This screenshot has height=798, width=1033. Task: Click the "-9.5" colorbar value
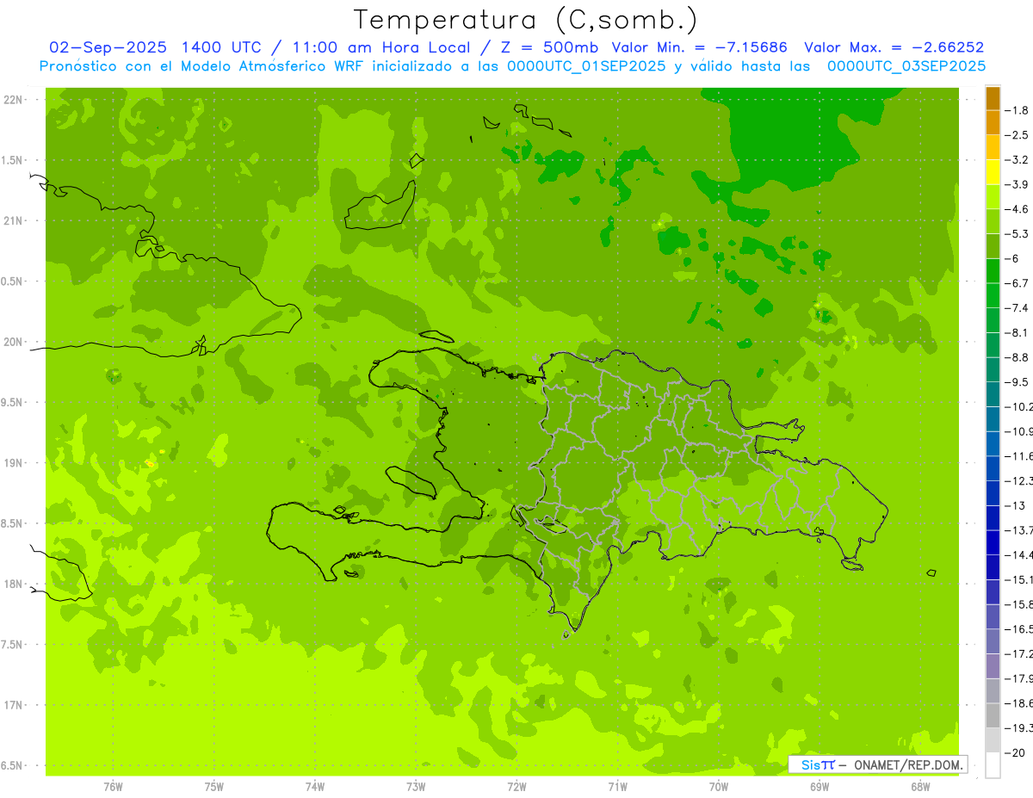[1017, 382]
